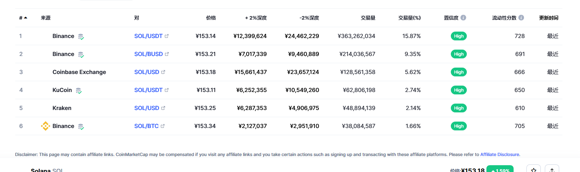This screenshot has width=580, height=172.
Task: Click the verified reserves icon beside KuCoin
Action: coord(79,91)
